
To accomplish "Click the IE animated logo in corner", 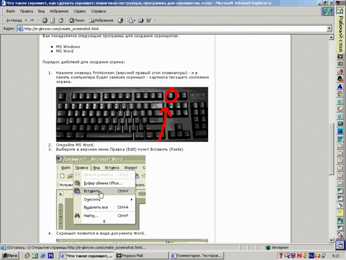I will point(327,11).
